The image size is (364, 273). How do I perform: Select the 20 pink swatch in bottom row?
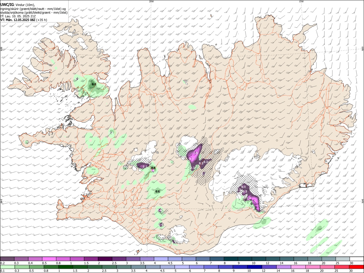point(327,267)
